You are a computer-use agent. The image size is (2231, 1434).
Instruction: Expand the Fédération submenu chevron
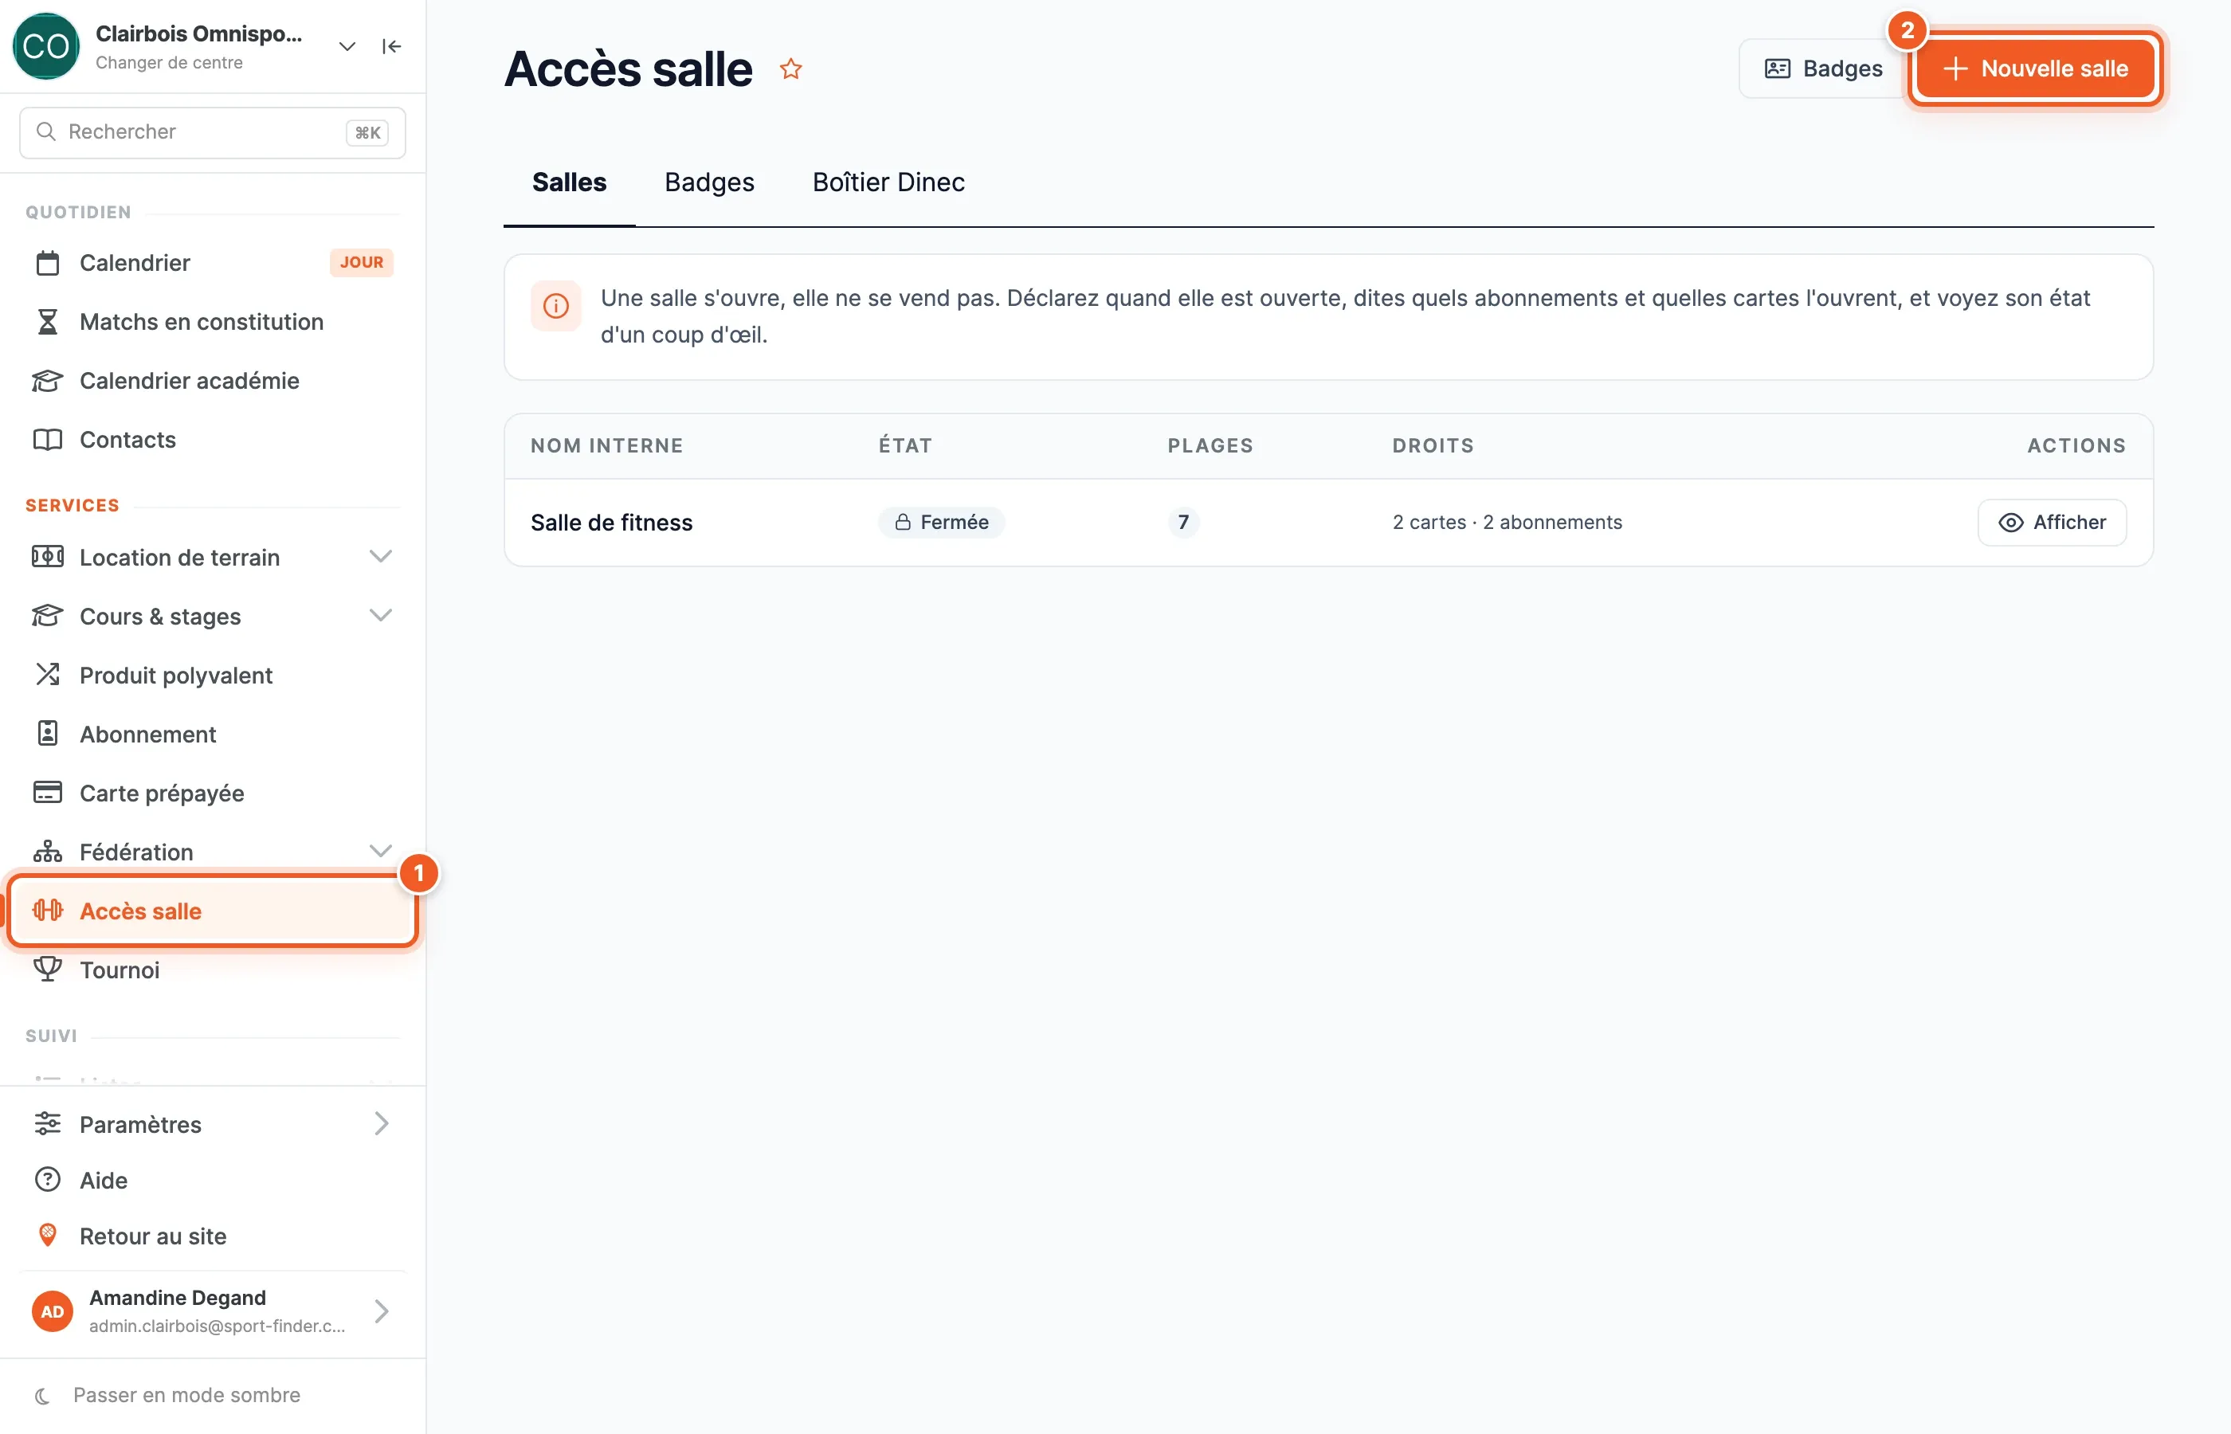click(x=381, y=851)
